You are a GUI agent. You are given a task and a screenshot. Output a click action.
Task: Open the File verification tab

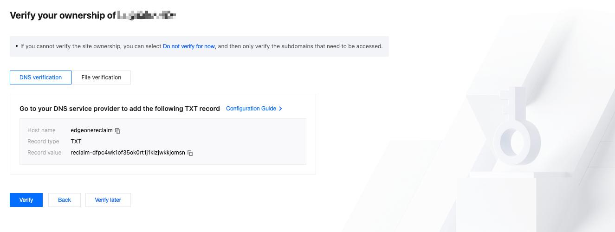pos(101,77)
